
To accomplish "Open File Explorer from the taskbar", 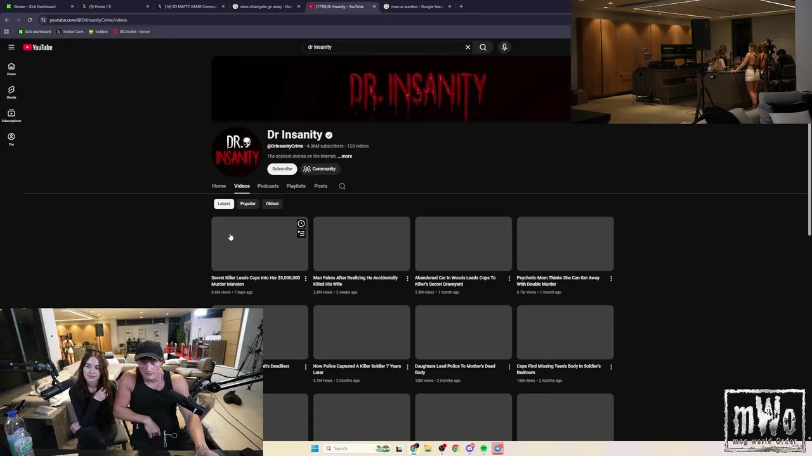I will click(428, 448).
